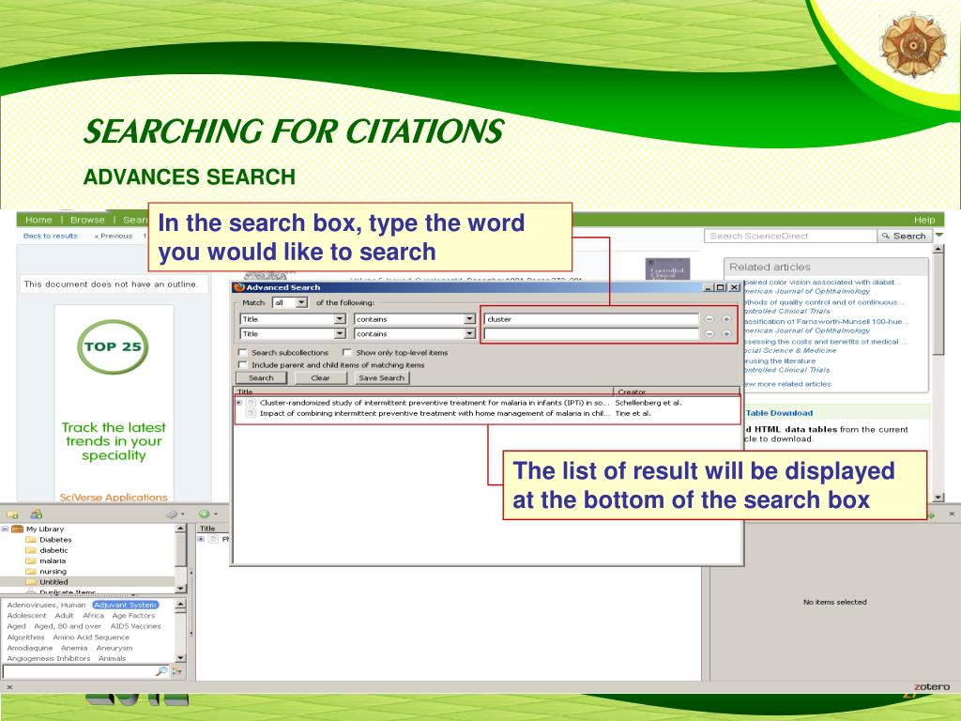961x721 pixels.
Task: Open Help in ScienceDirect header
Action: (x=924, y=220)
